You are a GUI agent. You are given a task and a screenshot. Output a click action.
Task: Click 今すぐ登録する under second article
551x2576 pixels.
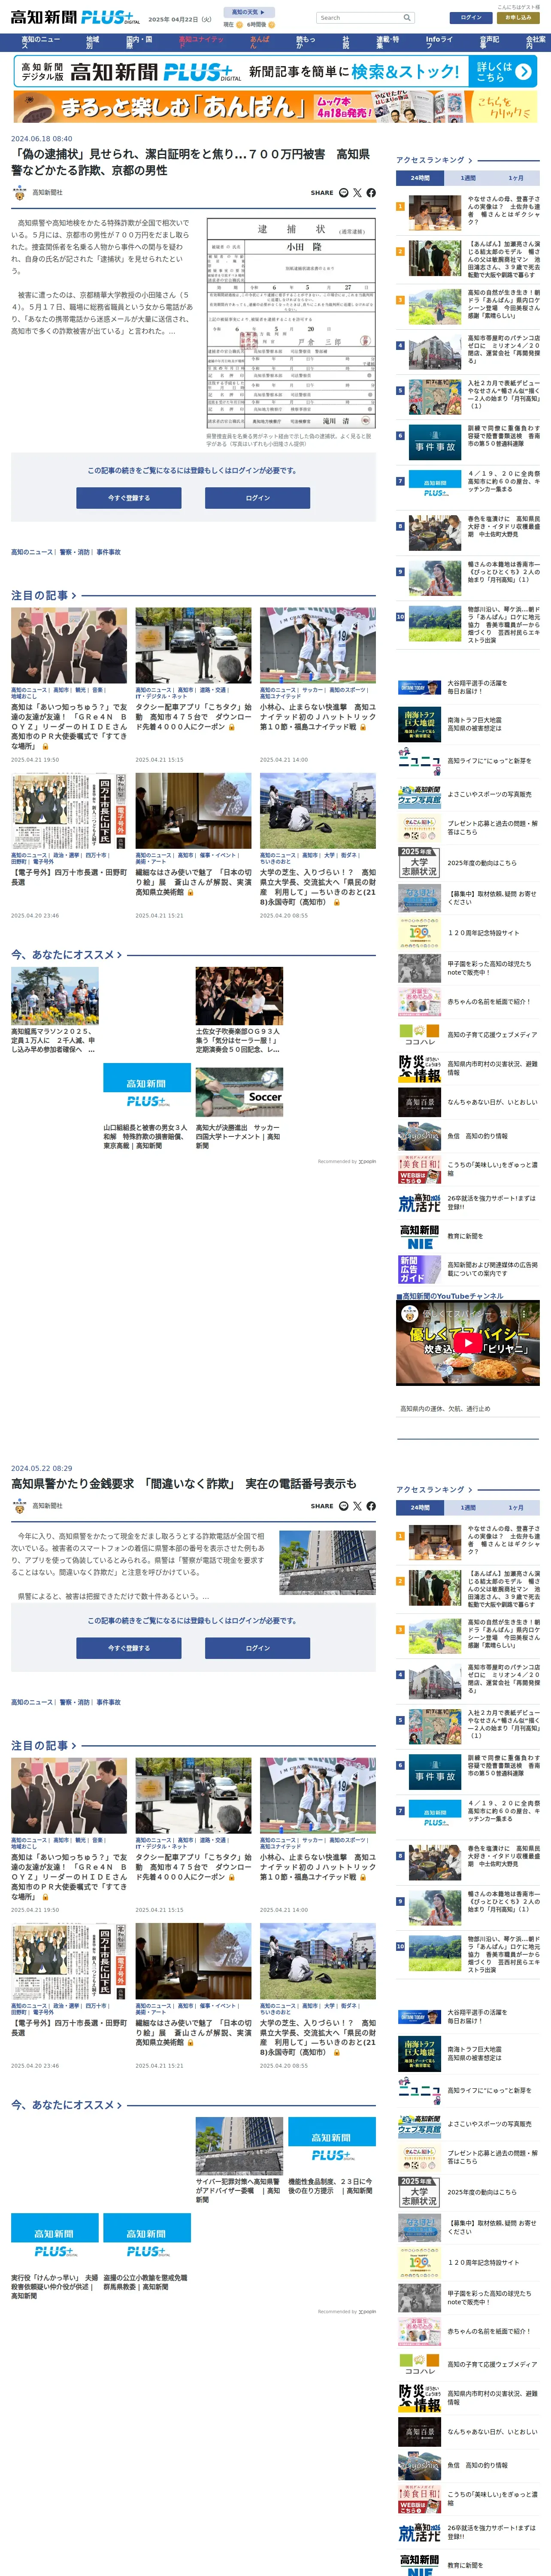pyautogui.click(x=129, y=1648)
